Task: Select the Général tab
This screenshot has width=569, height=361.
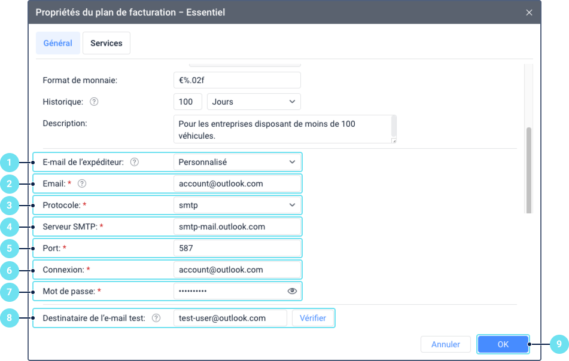Action: pos(58,44)
